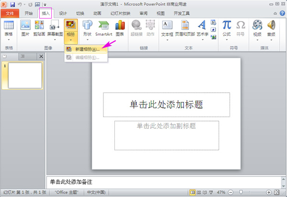Choose 新建相册(A)... menu item

[x=86, y=49]
